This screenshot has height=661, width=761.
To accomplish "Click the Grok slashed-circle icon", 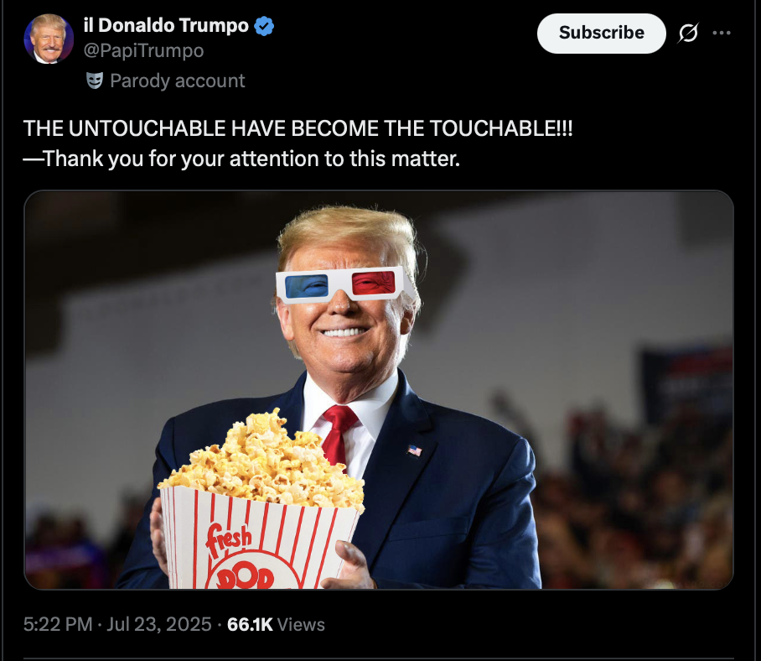I will coord(688,33).
